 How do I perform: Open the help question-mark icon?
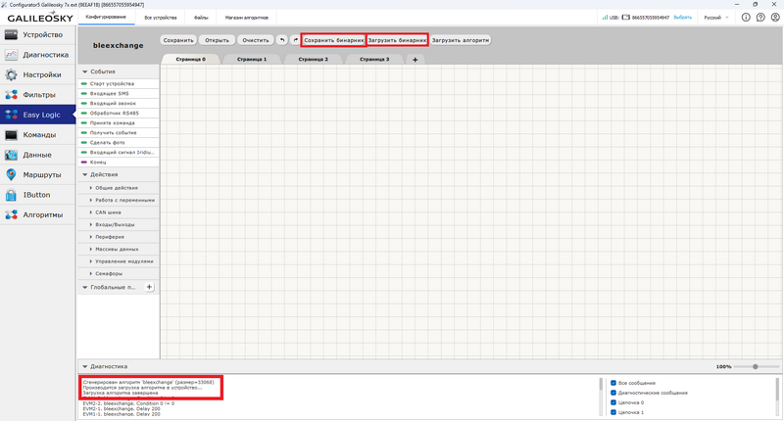pos(760,18)
